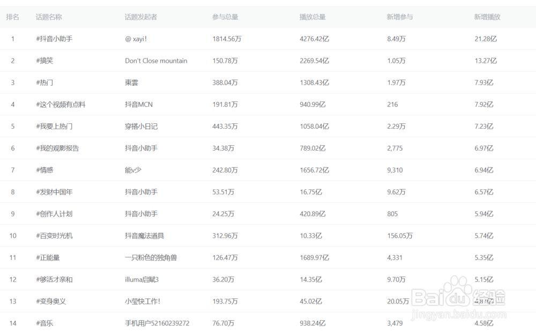Screen dimensions: 536x333
Task: Select the #百变时光机 topic name
Action: [x=54, y=236]
